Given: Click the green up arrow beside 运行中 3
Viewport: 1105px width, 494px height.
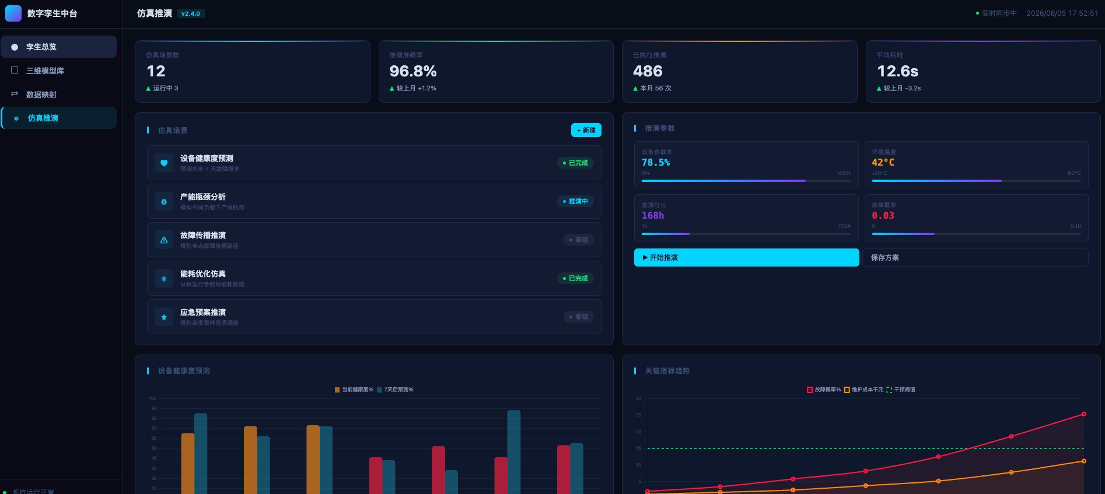Looking at the screenshot, I should (148, 89).
